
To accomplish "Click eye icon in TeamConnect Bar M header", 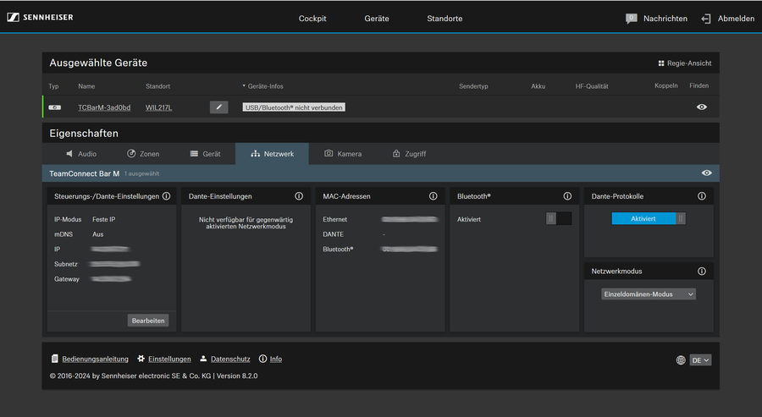I will tap(707, 173).
